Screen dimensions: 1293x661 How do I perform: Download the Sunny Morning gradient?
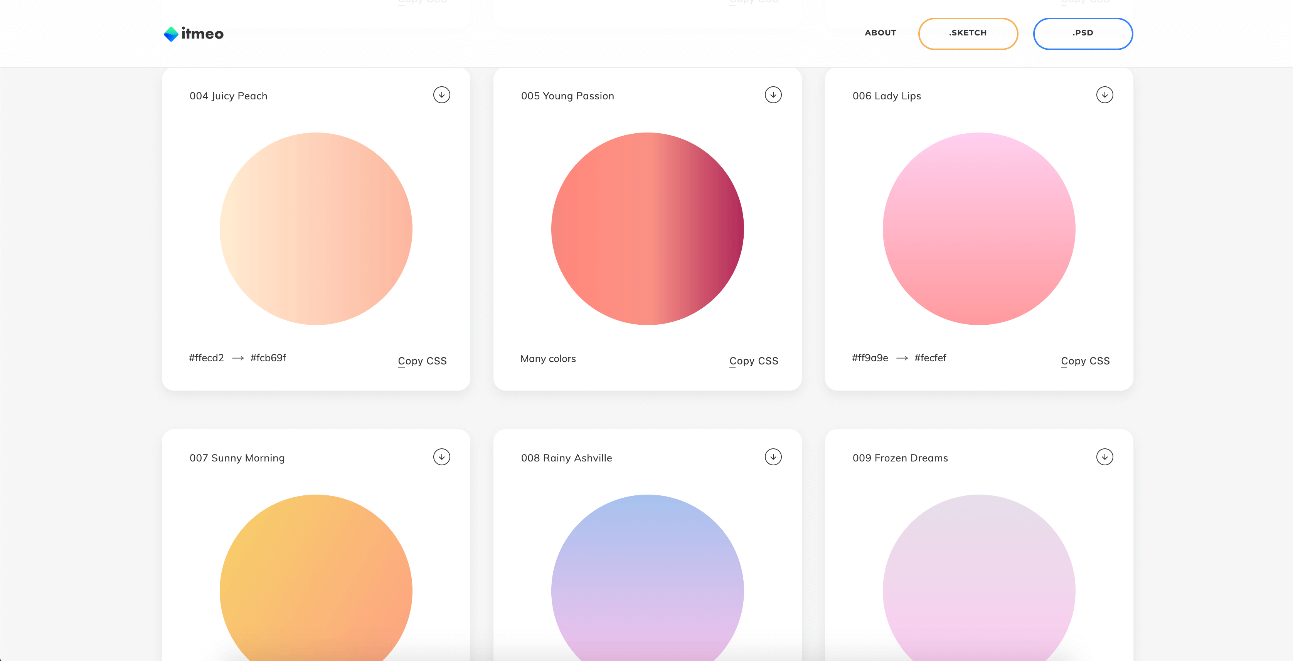click(x=441, y=457)
